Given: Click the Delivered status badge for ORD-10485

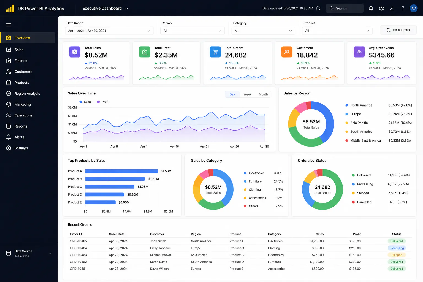Looking at the screenshot, I should click(397, 241).
